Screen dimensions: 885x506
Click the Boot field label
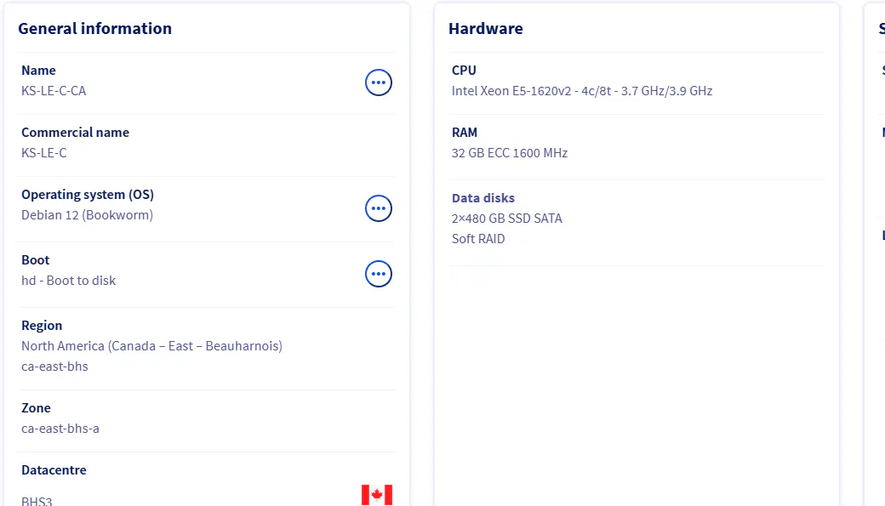[x=36, y=260]
